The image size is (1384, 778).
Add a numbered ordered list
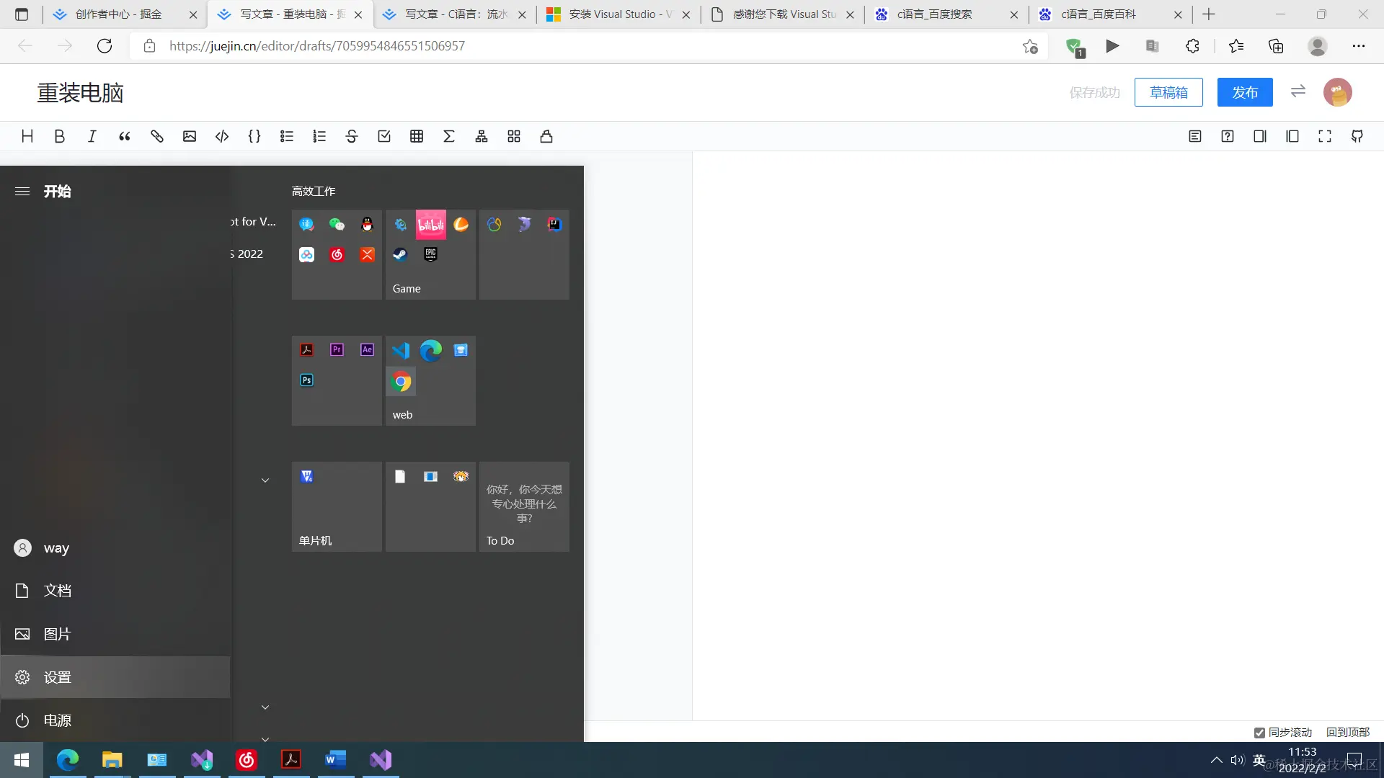point(319,136)
